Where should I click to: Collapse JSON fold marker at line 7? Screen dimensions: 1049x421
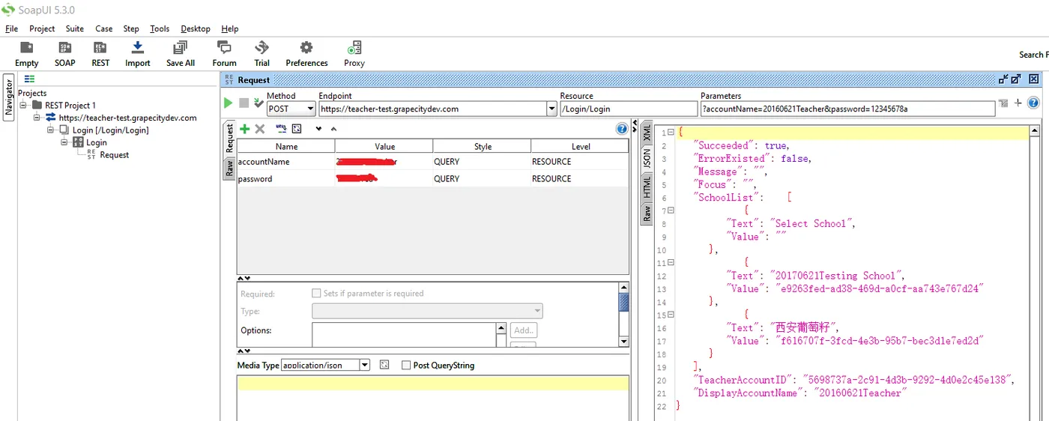tap(671, 210)
